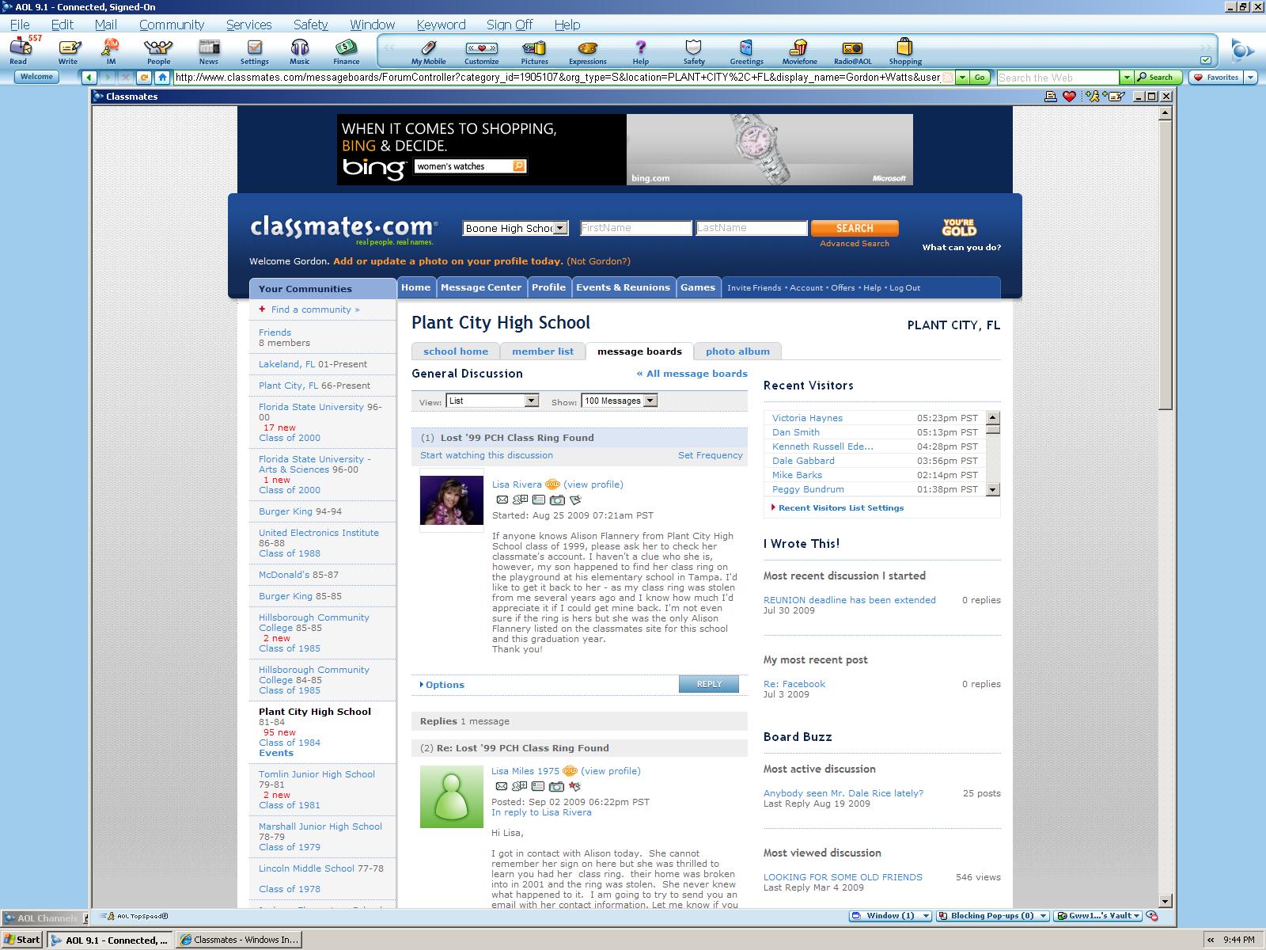Open the Events & Reunions nav tab
Viewport: 1266px width, 950px height.
[623, 287]
